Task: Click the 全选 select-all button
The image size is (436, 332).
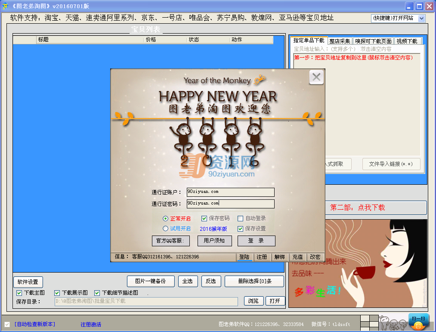Action: click(188, 281)
